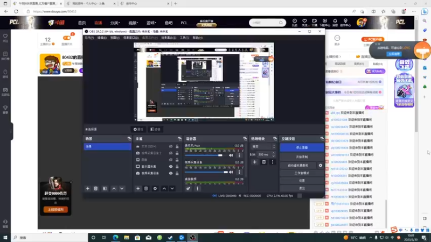Delete scene transition with trash icon
Image resolution: width=431 pixels, height=242 pixels.
[x=263, y=162]
